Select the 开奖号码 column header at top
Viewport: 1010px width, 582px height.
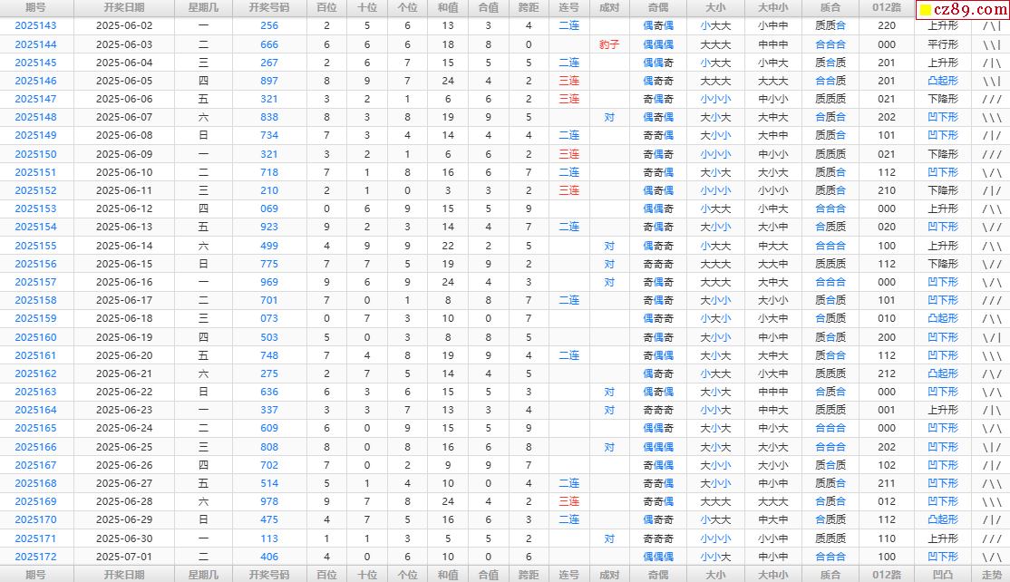269,8
